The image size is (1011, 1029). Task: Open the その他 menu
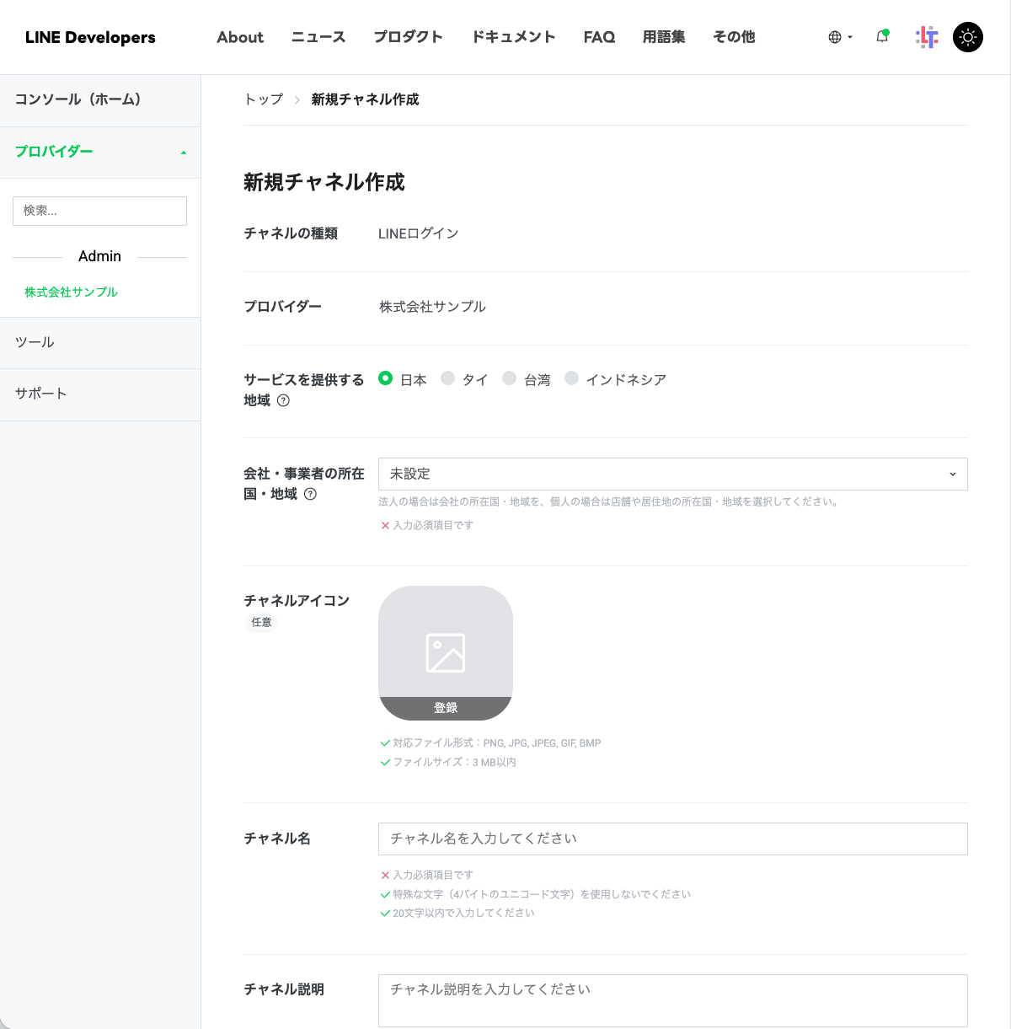(734, 37)
